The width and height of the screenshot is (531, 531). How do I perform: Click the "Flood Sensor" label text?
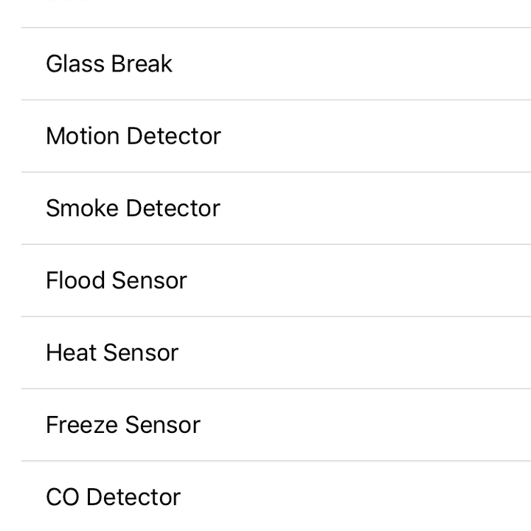(x=117, y=280)
